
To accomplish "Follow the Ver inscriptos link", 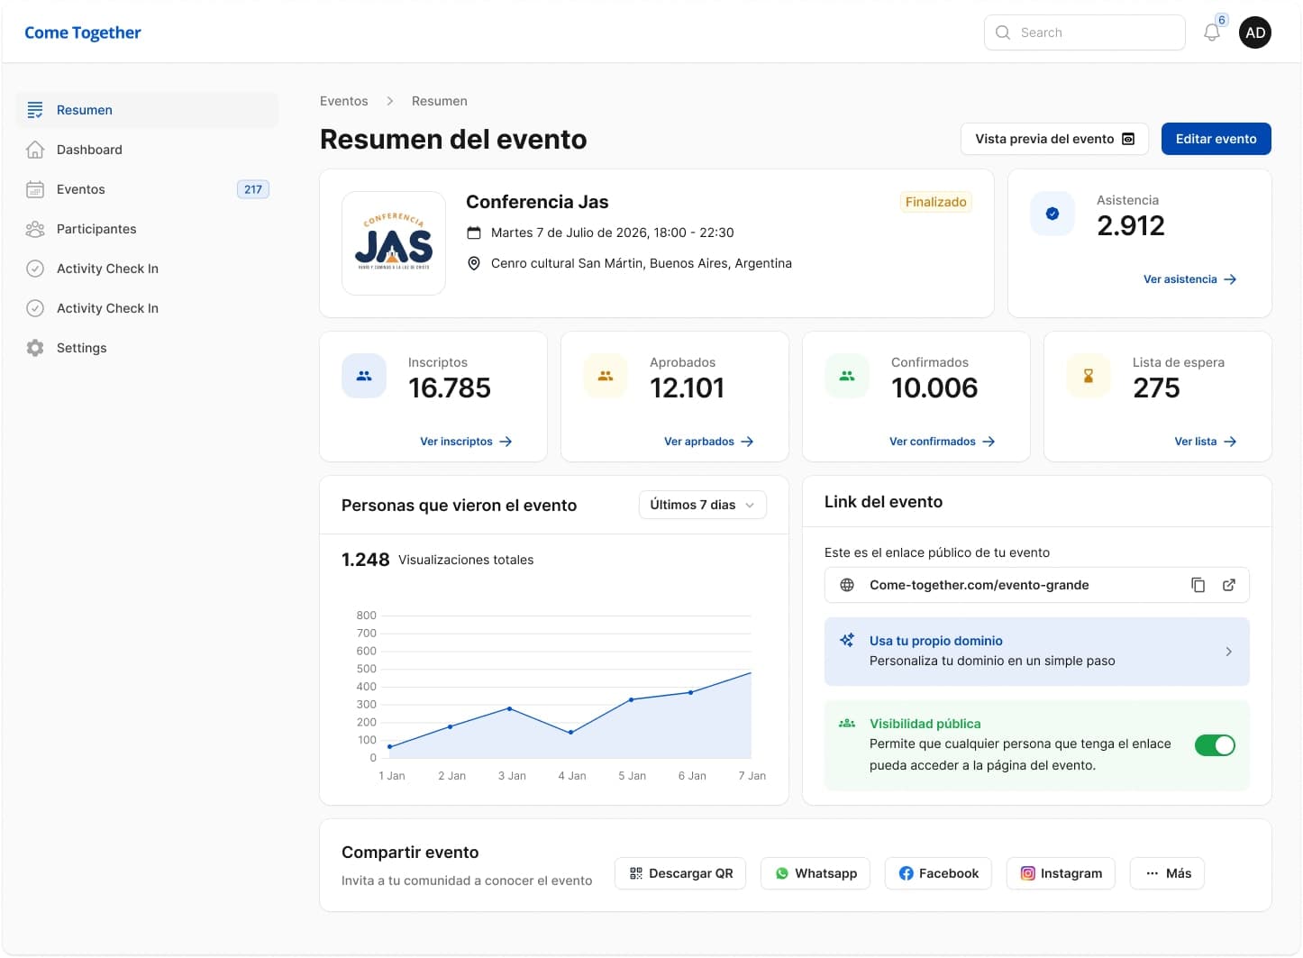I will point(466,442).
